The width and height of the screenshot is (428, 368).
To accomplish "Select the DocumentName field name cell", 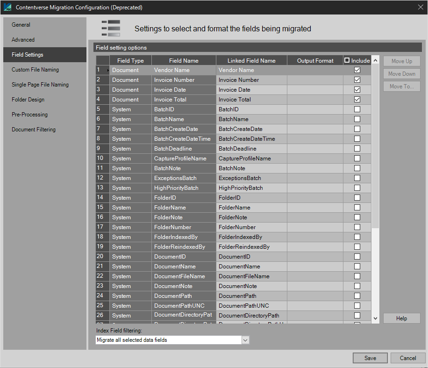I will click(x=184, y=267).
